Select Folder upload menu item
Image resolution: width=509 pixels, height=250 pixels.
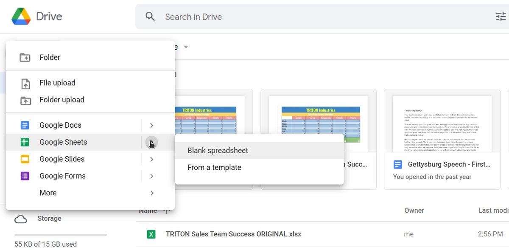[90, 100]
